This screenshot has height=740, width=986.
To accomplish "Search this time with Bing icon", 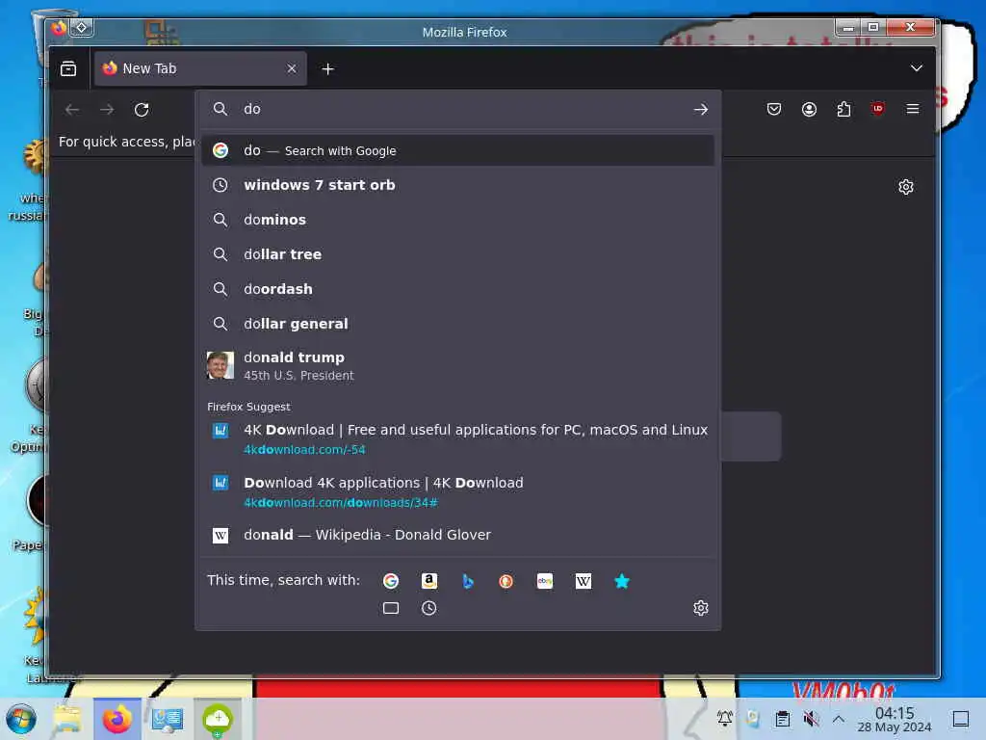I will 467,581.
